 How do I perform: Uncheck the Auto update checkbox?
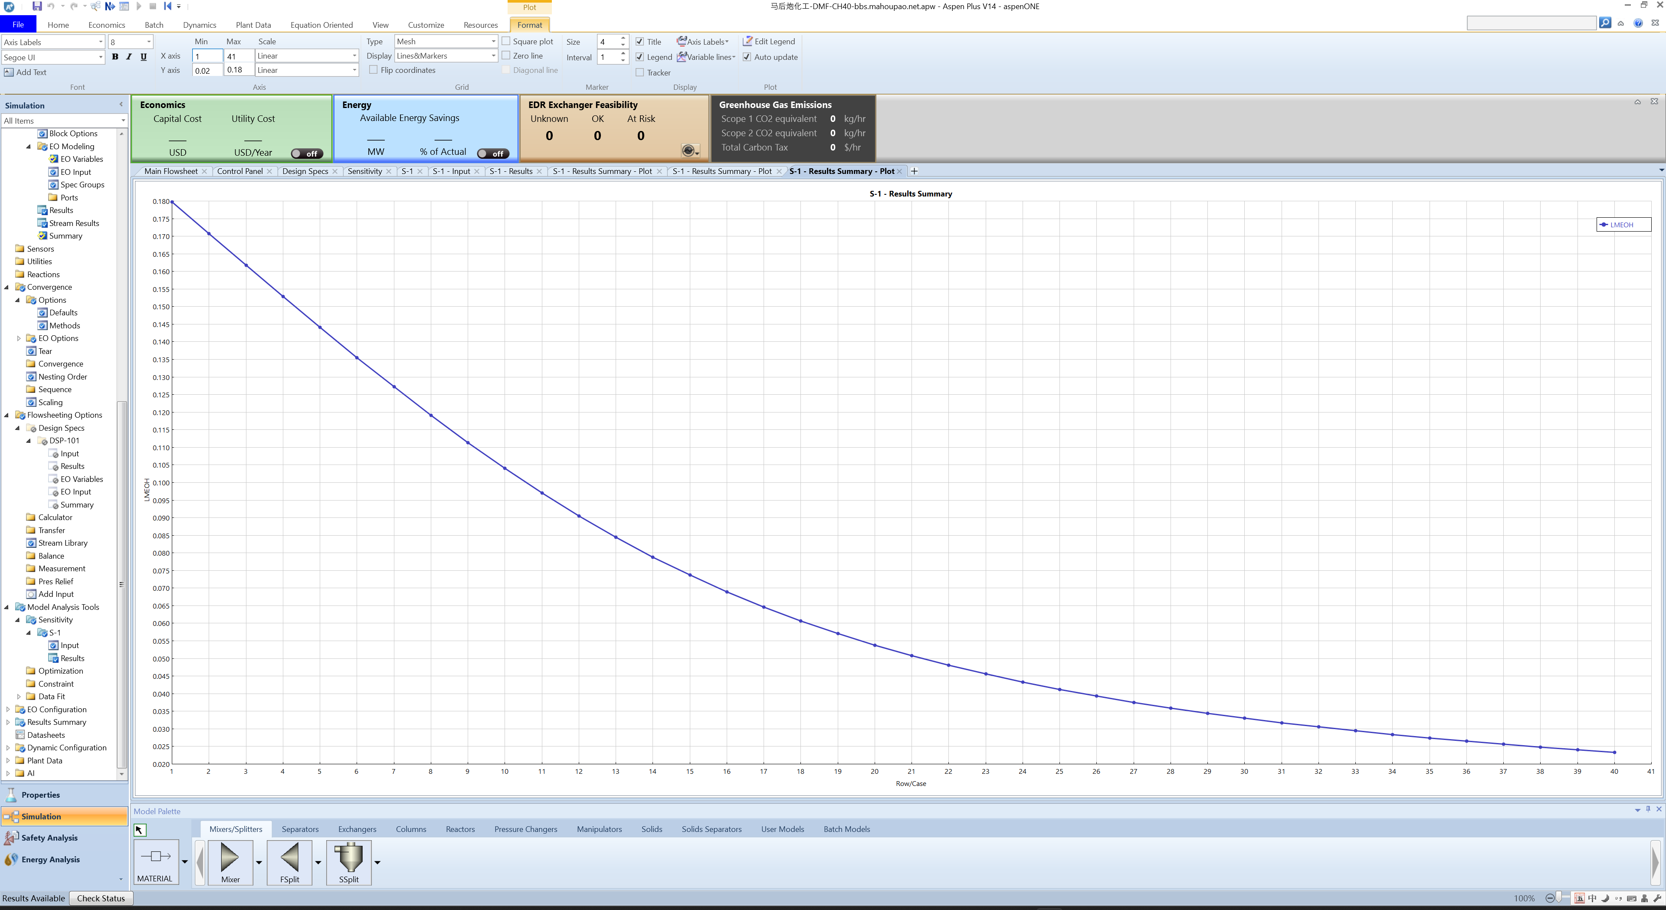click(747, 57)
